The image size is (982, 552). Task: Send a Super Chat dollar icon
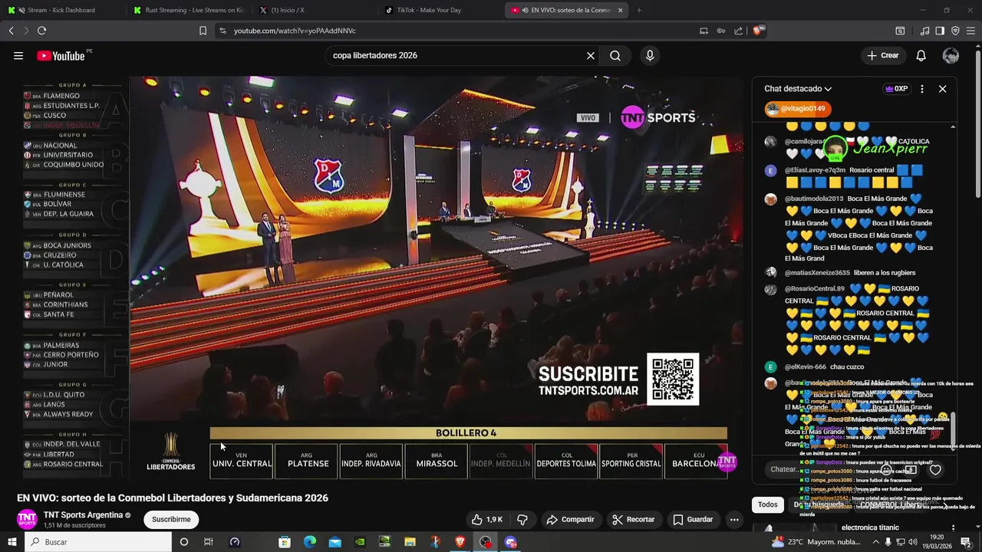point(911,469)
